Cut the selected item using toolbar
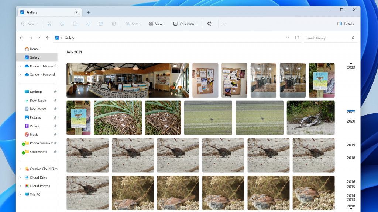 coord(49,24)
